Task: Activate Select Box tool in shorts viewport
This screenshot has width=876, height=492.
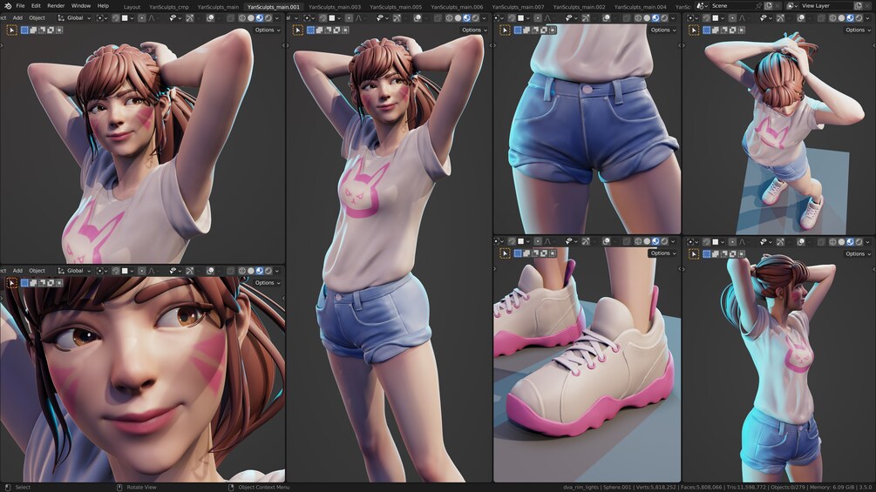Action: pyautogui.click(x=505, y=30)
